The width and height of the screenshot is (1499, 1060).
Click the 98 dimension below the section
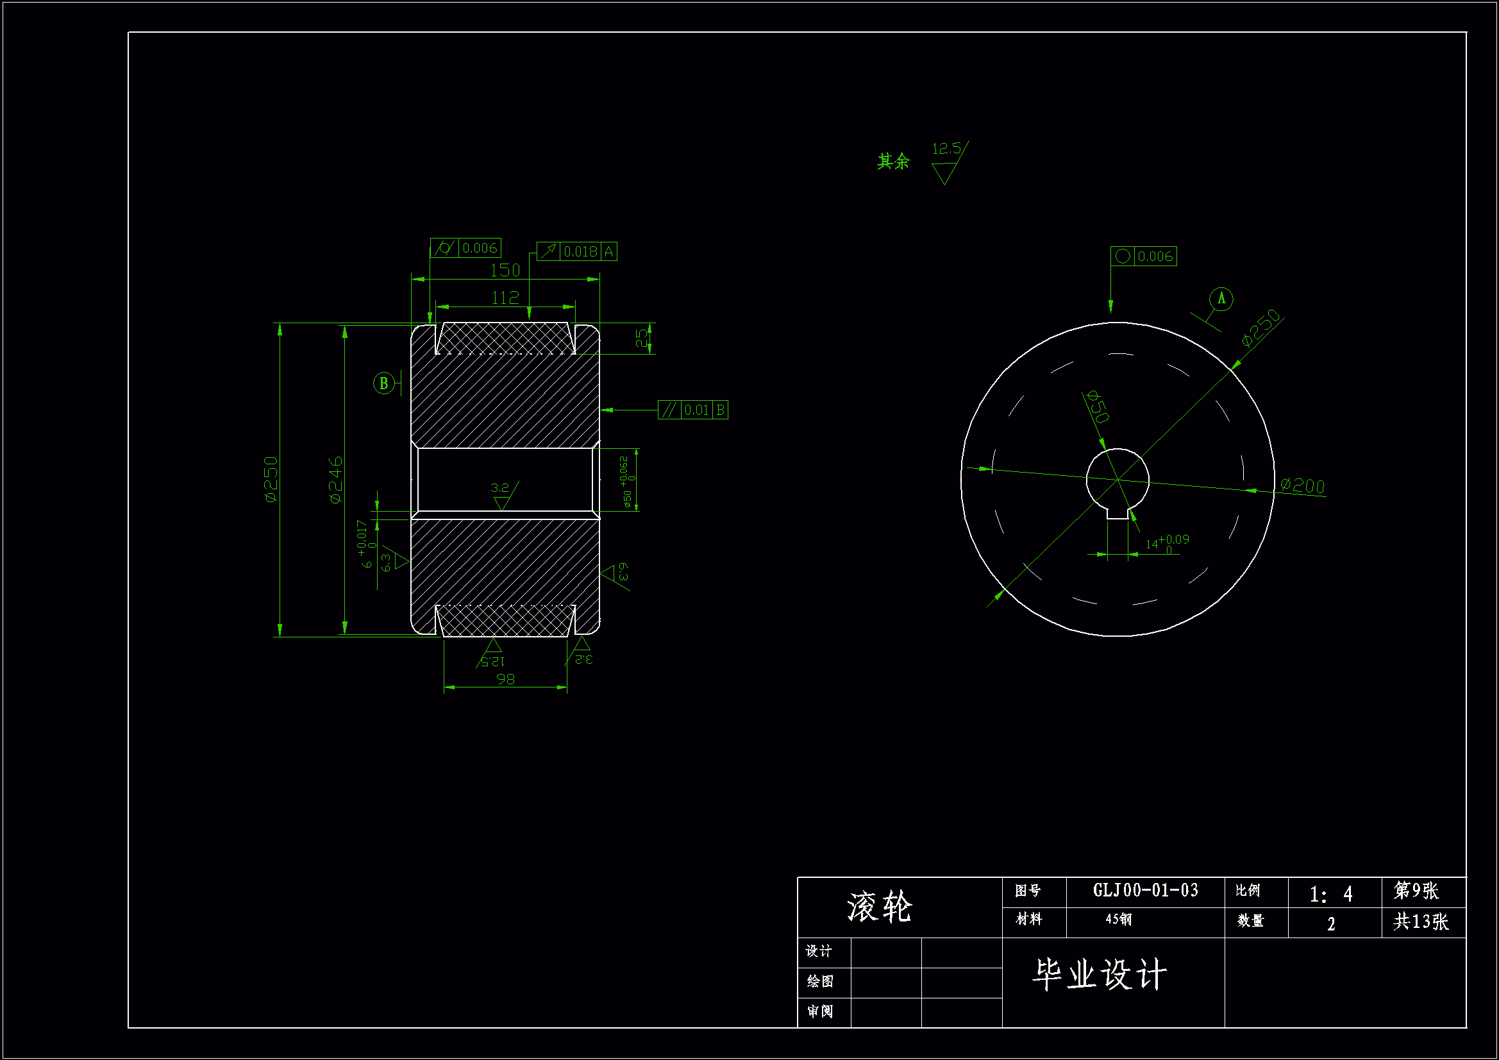tap(505, 679)
